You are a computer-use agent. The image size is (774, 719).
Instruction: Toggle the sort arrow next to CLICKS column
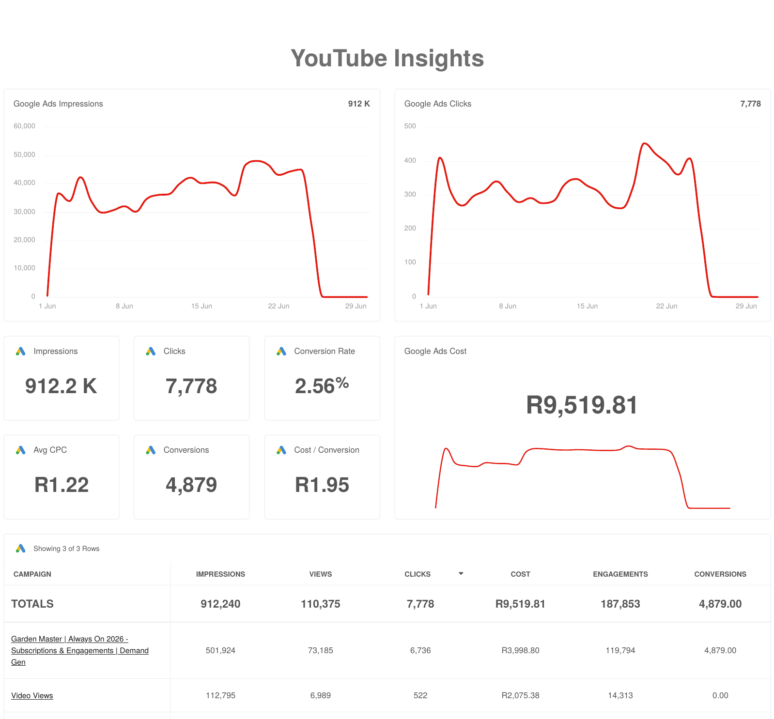461,573
